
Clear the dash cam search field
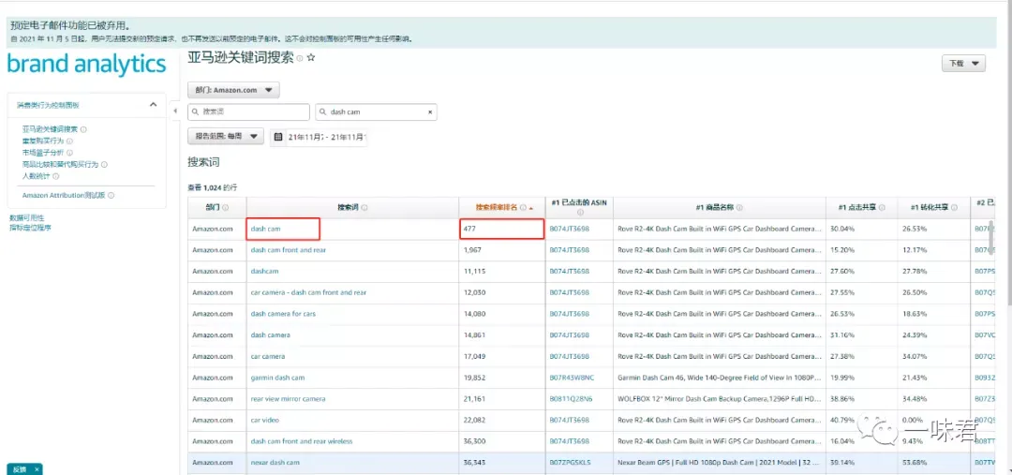430,112
